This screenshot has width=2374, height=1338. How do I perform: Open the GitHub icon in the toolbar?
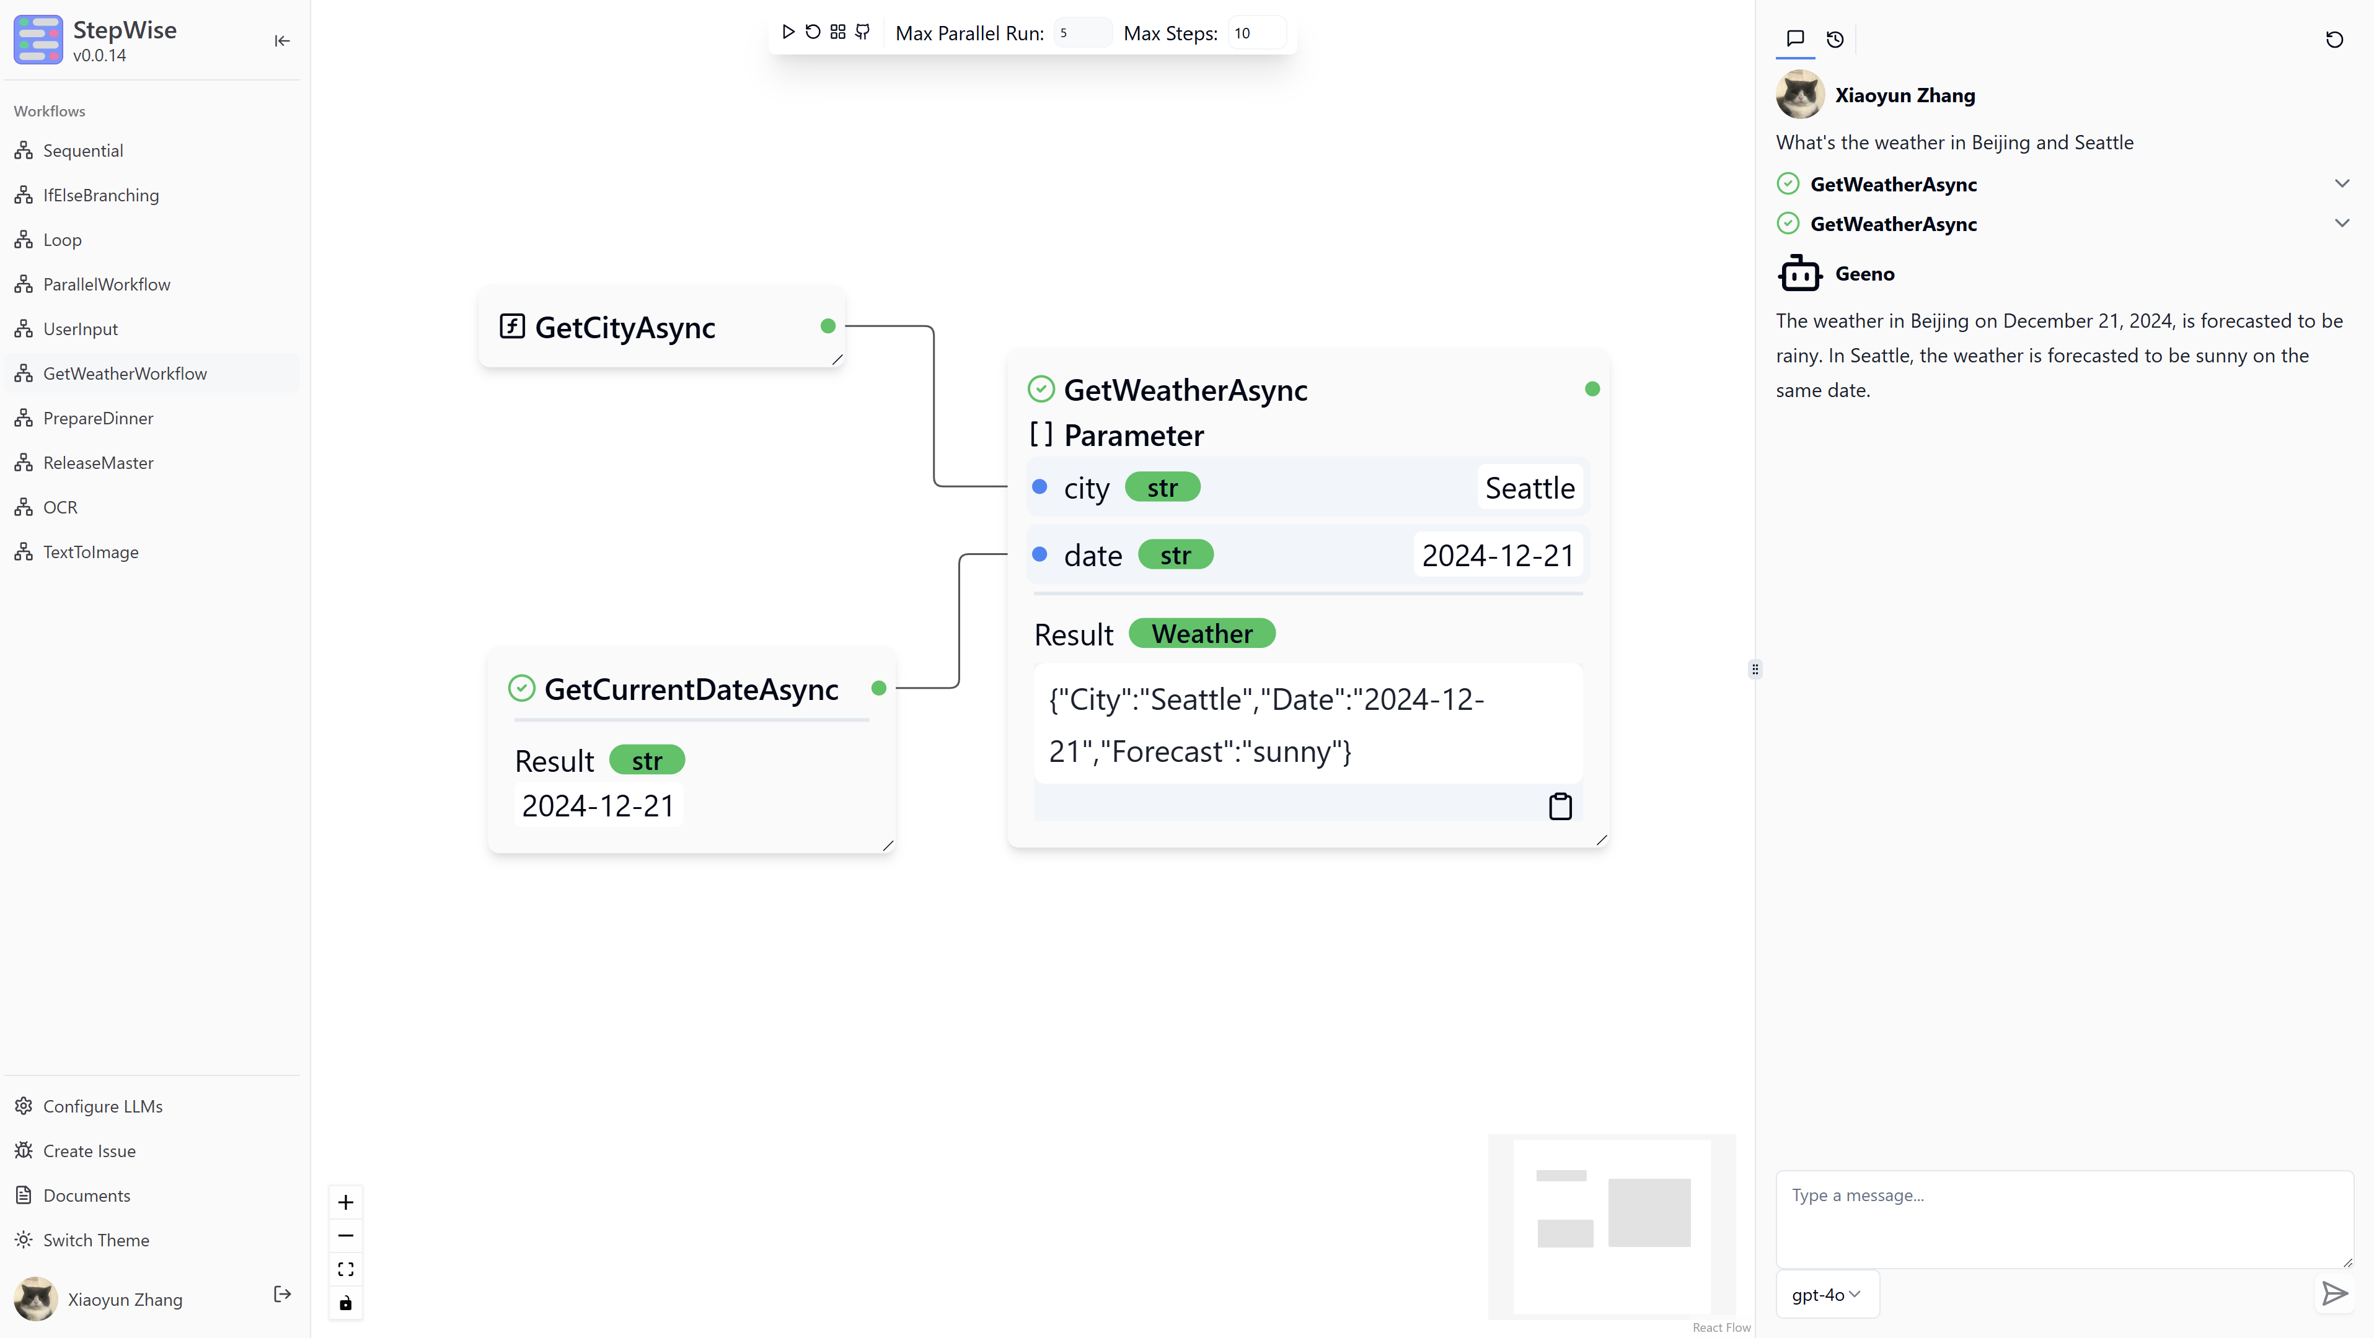click(863, 32)
